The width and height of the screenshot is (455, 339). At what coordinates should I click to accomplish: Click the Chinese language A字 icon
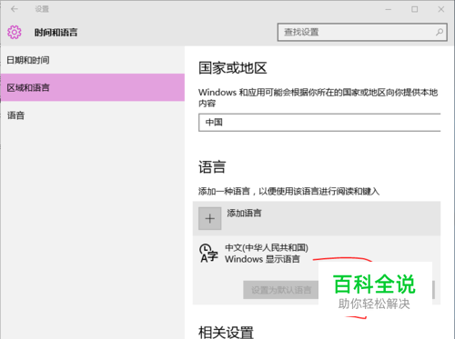coord(208,254)
